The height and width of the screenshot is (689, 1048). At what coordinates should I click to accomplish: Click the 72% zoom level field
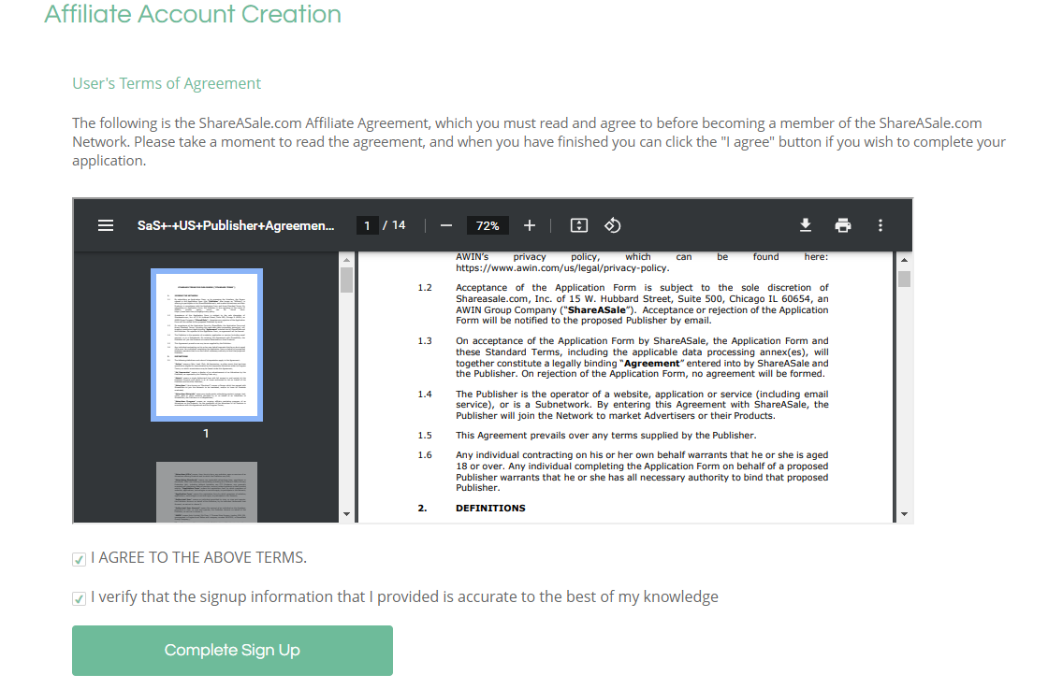point(488,225)
